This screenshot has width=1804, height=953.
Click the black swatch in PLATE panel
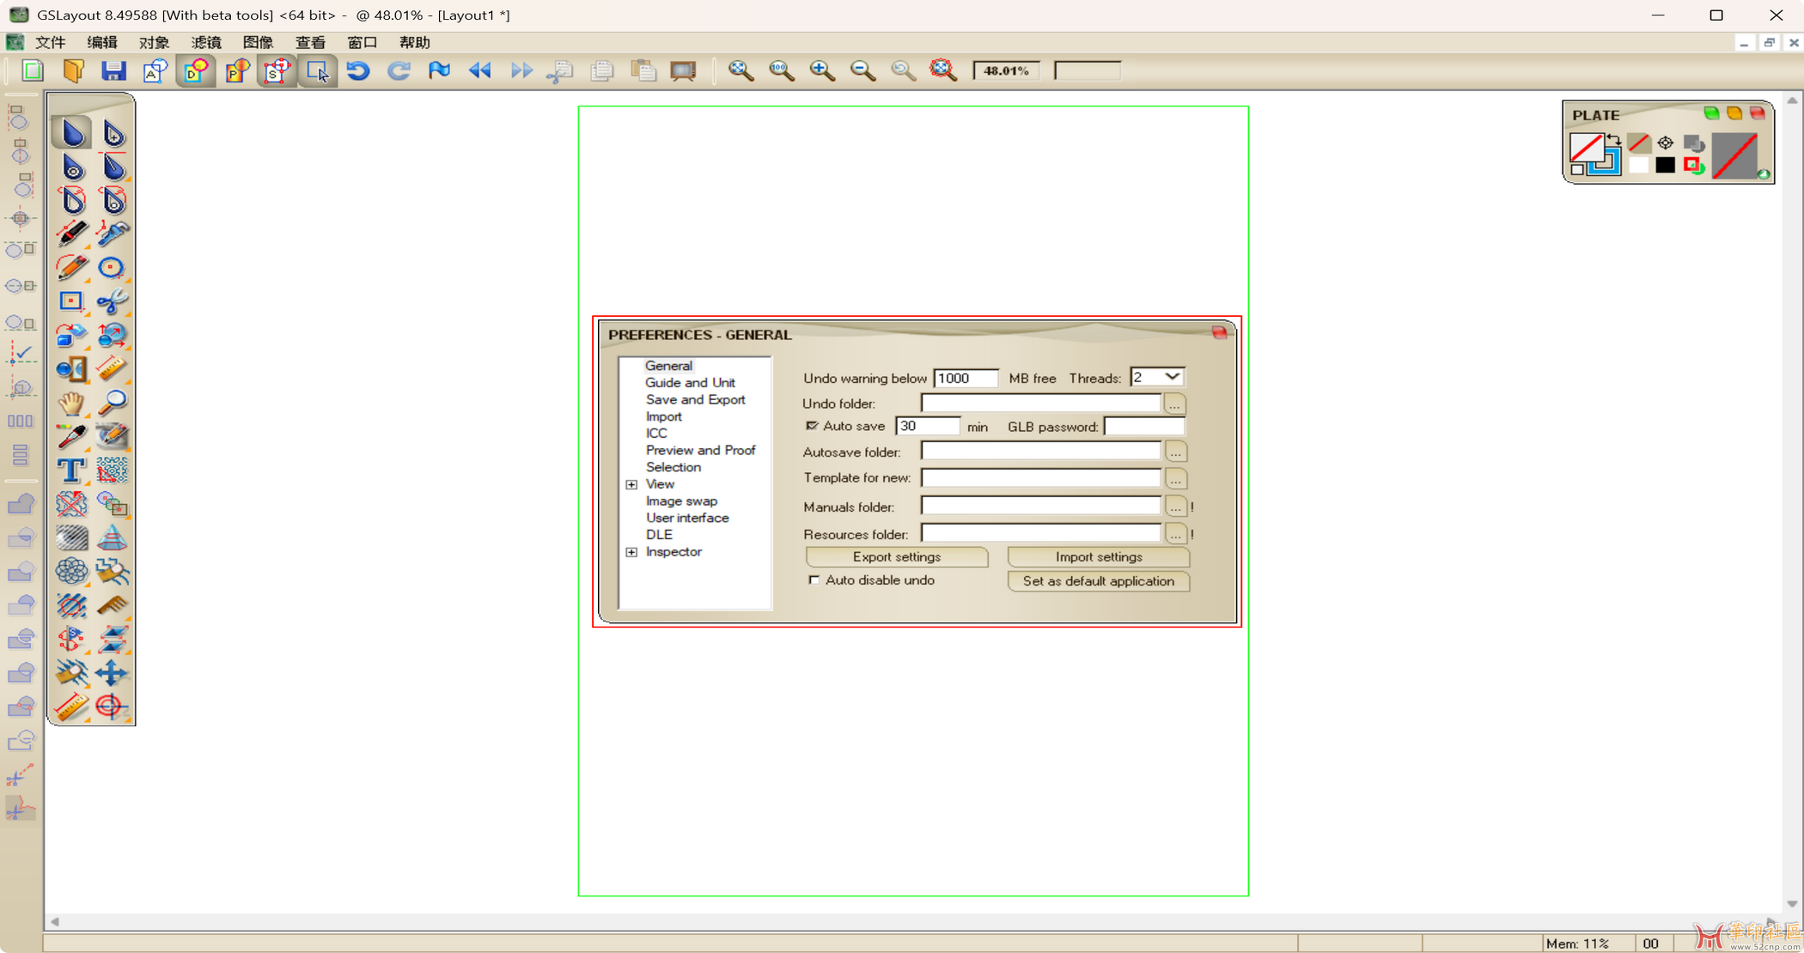tap(1665, 166)
